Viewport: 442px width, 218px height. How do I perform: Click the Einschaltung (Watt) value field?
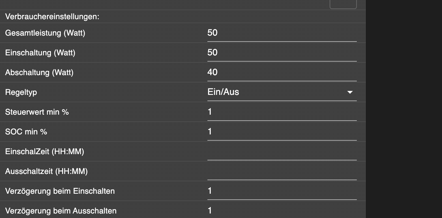point(282,53)
